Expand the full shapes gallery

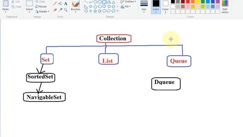coord(118,11)
